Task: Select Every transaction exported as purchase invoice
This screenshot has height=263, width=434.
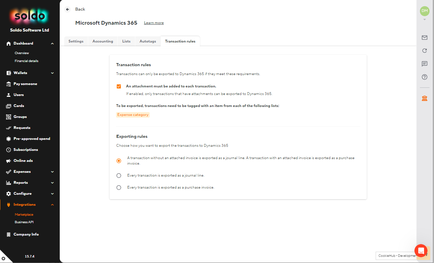Action: (119, 188)
